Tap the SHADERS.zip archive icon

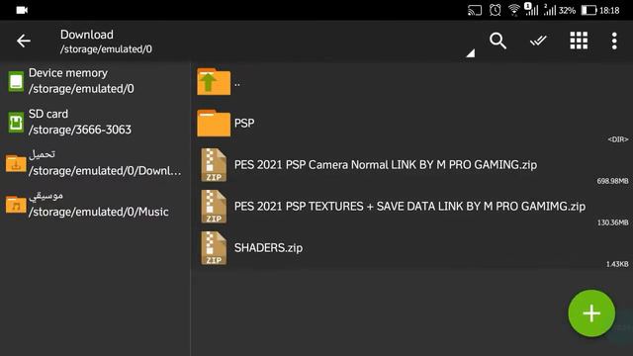pyautogui.click(x=214, y=248)
